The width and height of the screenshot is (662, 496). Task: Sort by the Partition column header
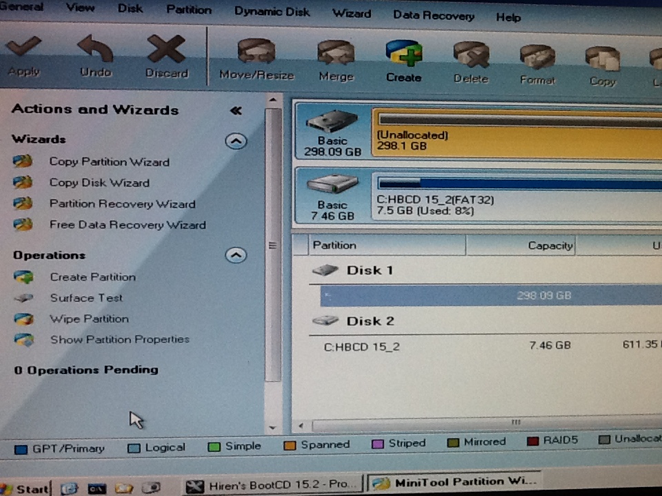[x=387, y=245]
